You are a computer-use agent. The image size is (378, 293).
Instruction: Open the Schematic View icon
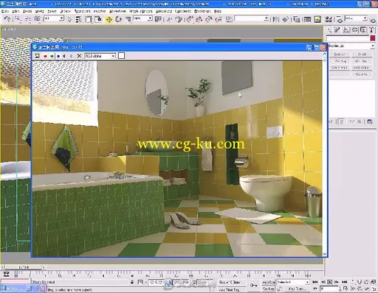(317, 19)
